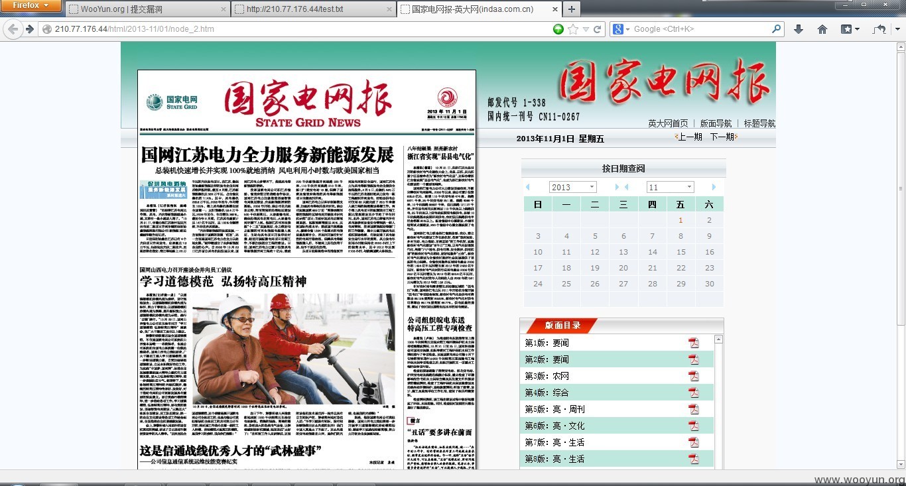Open 第4版：综合 in the page list
Image resolution: width=906 pixels, height=486 pixels.
point(547,393)
